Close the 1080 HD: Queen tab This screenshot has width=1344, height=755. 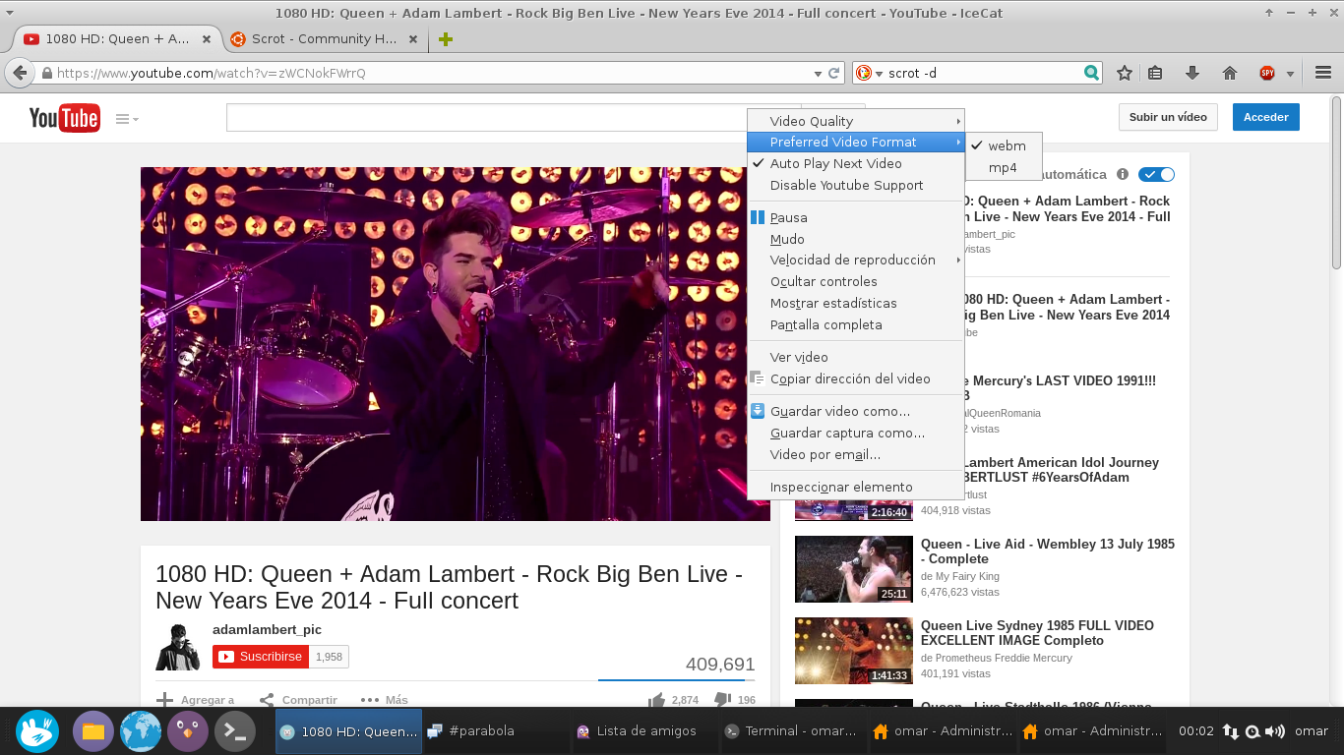pos(206,39)
